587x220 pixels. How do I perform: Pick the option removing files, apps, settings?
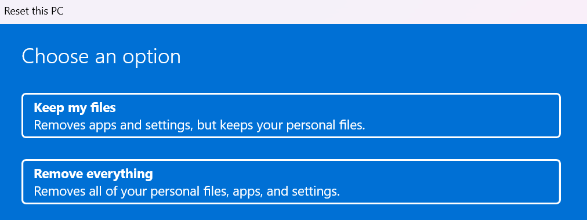click(291, 182)
